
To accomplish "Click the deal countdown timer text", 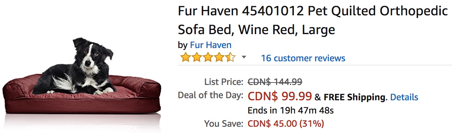I will [291, 110].
